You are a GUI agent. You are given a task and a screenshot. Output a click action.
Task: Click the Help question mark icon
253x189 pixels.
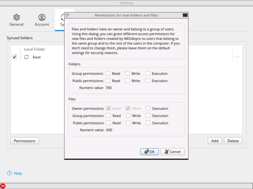pyautogui.click(x=10, y=173)
